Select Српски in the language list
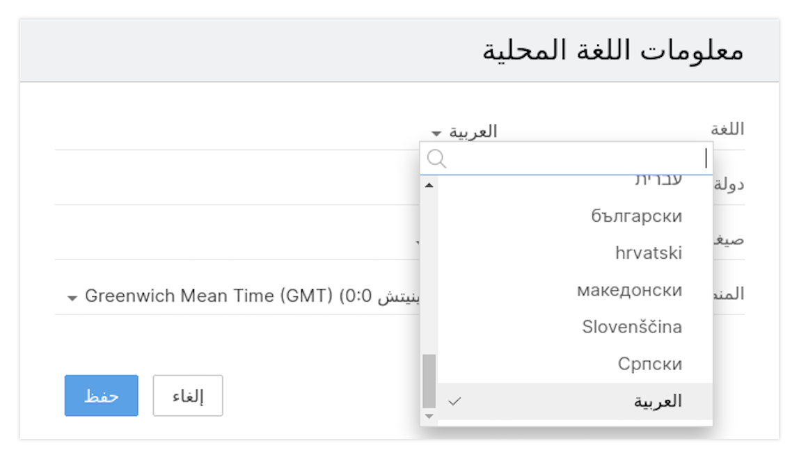 click(649, 364)
